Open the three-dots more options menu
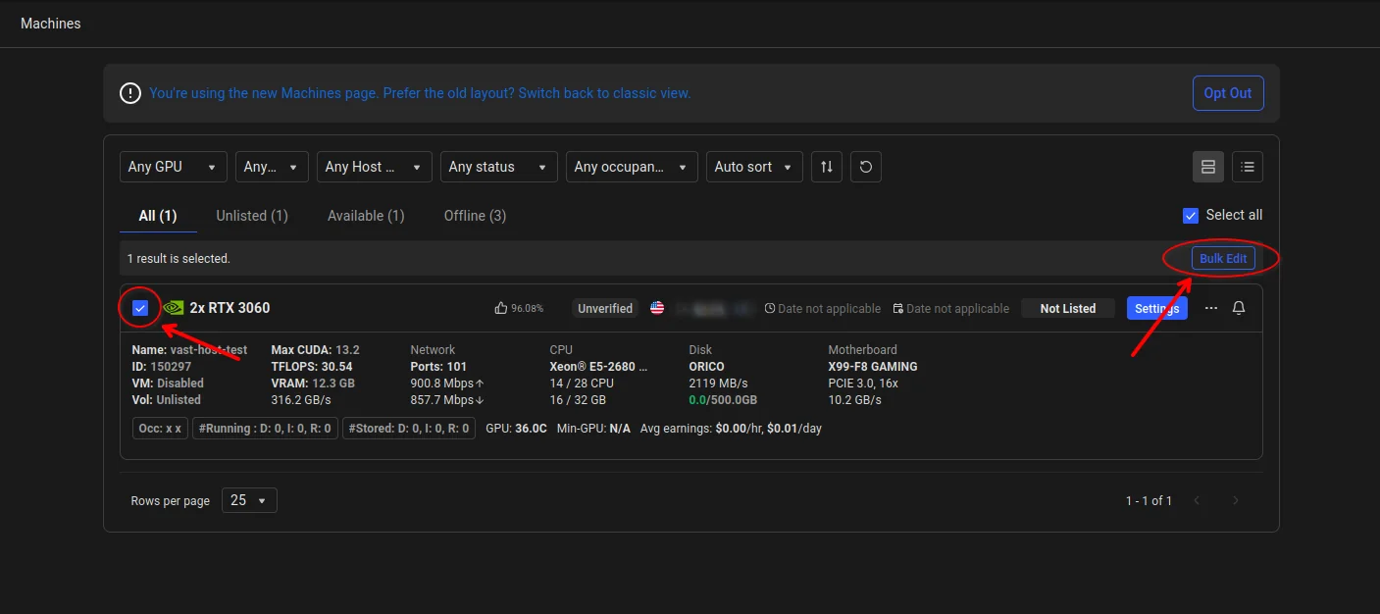The image size is (1380, 614). coord(1211,308)
